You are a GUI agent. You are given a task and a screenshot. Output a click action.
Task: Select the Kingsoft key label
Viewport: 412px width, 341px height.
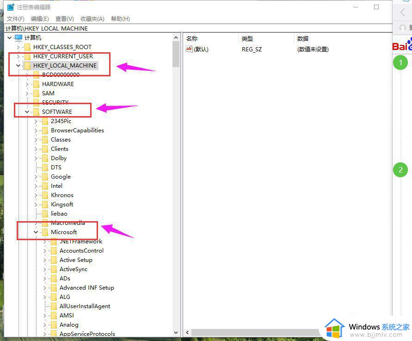[x=62, y=205]
